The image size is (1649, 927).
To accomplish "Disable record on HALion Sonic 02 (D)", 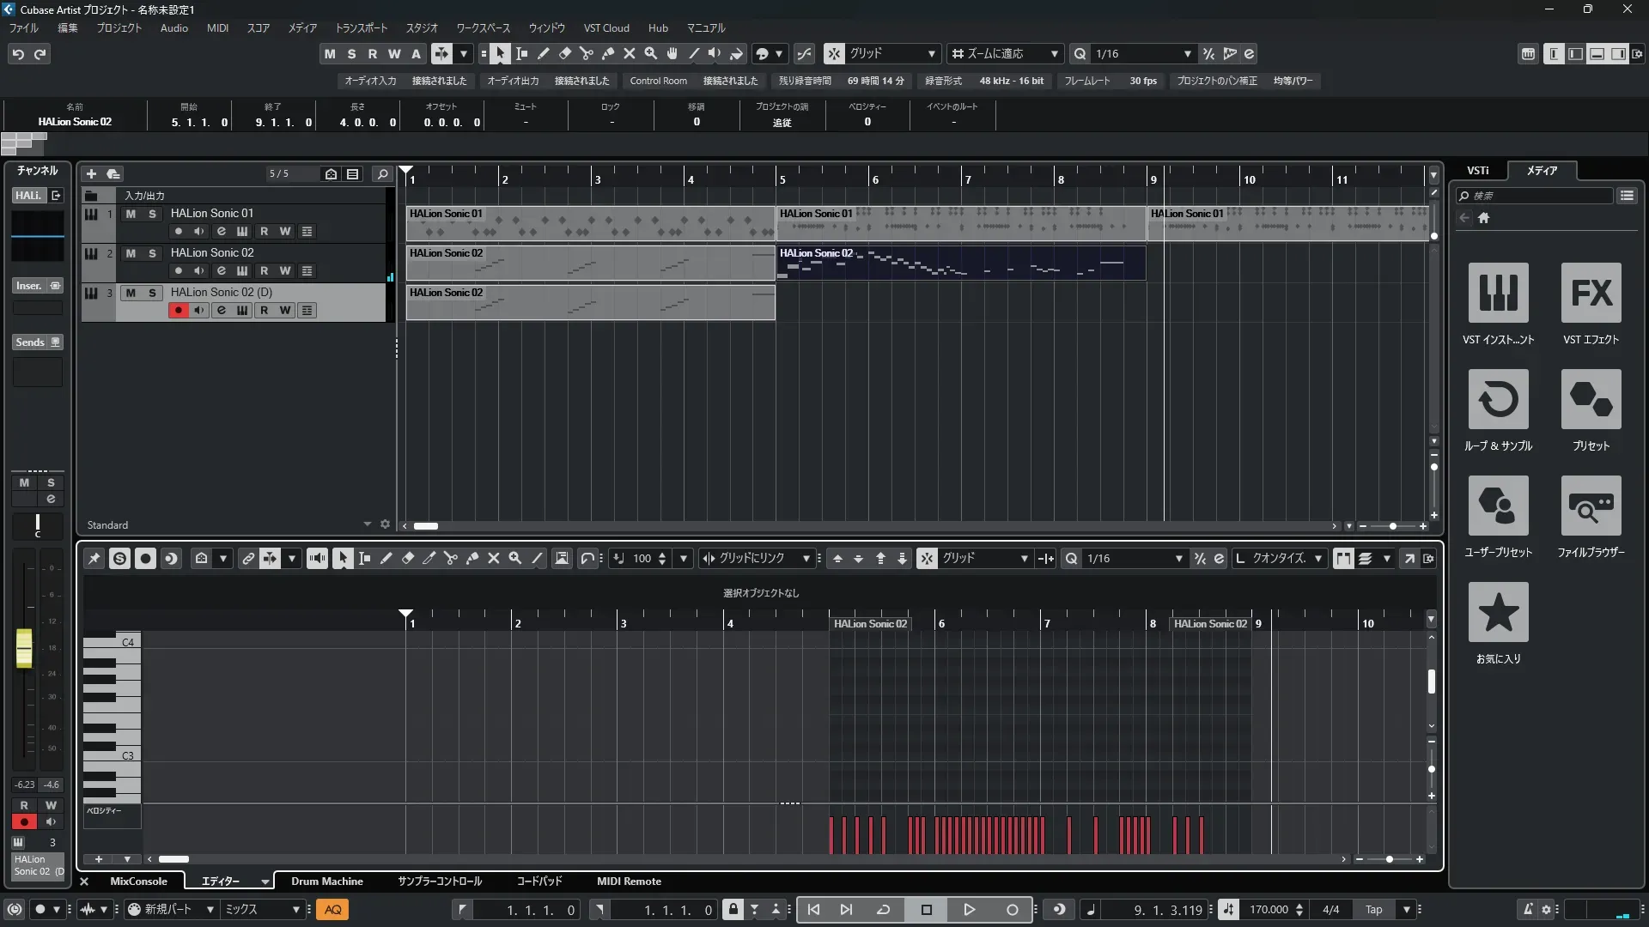I will 178,311.
